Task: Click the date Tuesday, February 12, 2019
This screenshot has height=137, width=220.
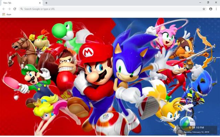Action: [196, 132]
